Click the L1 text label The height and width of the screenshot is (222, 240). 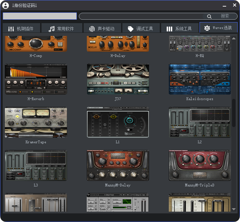coord(118,142)
